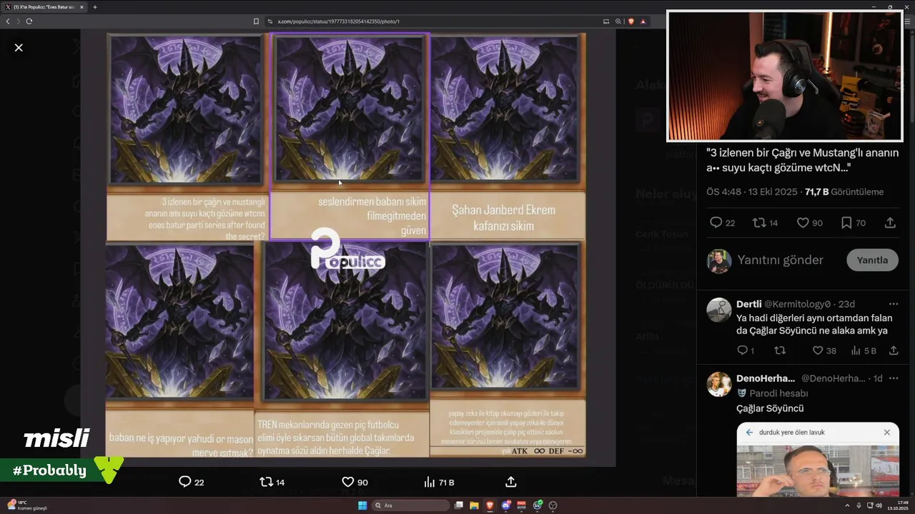Click the Yanıtını gönder reply field

tap(780, 260)
